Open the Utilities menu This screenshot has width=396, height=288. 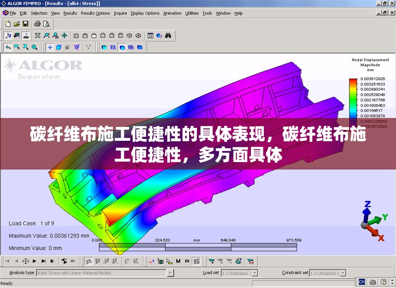192,13
